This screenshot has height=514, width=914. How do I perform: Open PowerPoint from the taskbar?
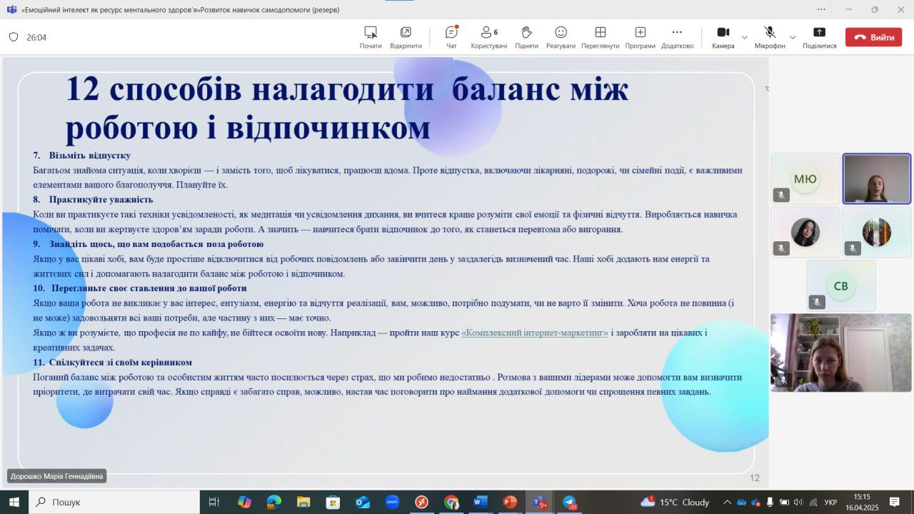click(509, 502)
